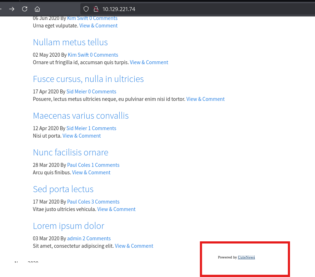This screenshot has width=315, height=277.
Task: View & Comment after Arcu quis finibus
Action: [91, 173]
